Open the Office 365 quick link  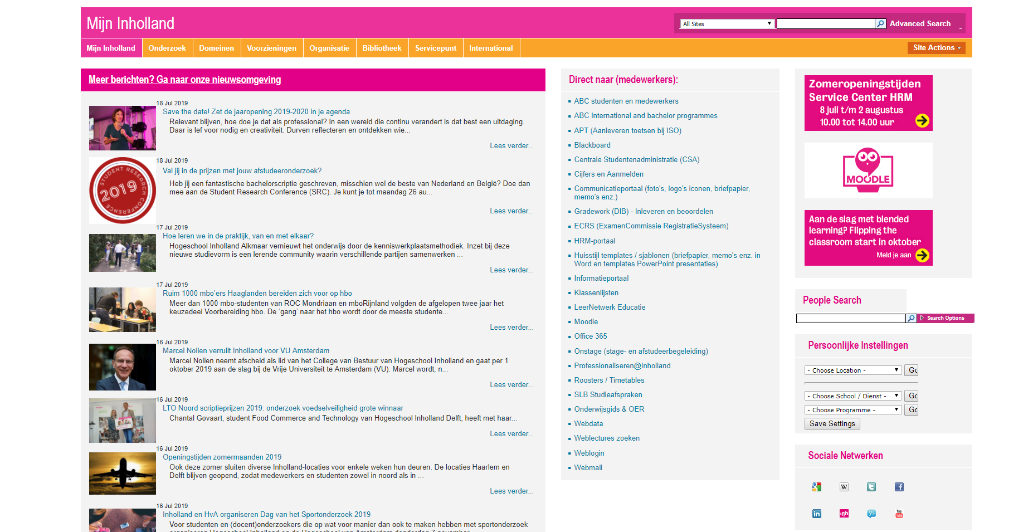point(591,336)
